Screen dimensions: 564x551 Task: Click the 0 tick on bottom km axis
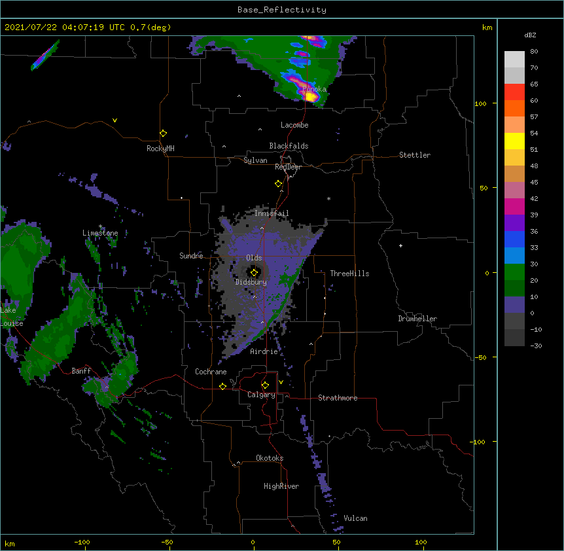pyautogui.click(x=253, y=542)
